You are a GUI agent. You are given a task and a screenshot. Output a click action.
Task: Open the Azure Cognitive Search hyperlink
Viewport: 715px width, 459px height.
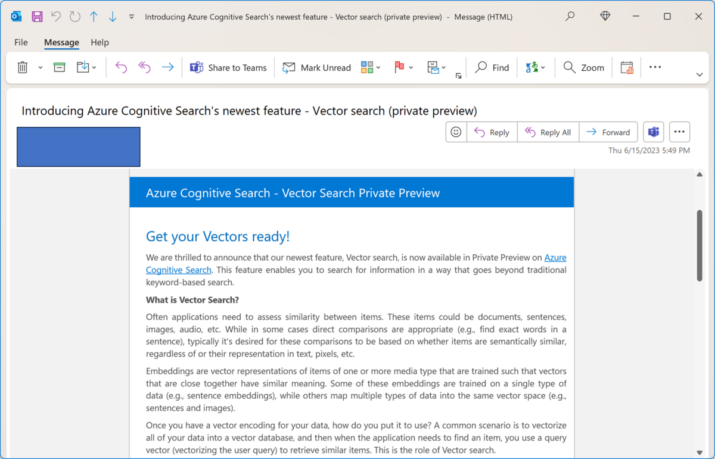(x=179, y=270)
